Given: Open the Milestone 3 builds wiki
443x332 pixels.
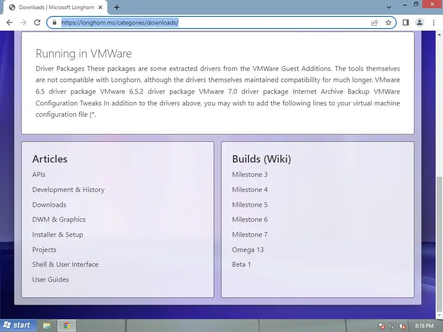Looking at the screenshot, I should coord(250,175).
